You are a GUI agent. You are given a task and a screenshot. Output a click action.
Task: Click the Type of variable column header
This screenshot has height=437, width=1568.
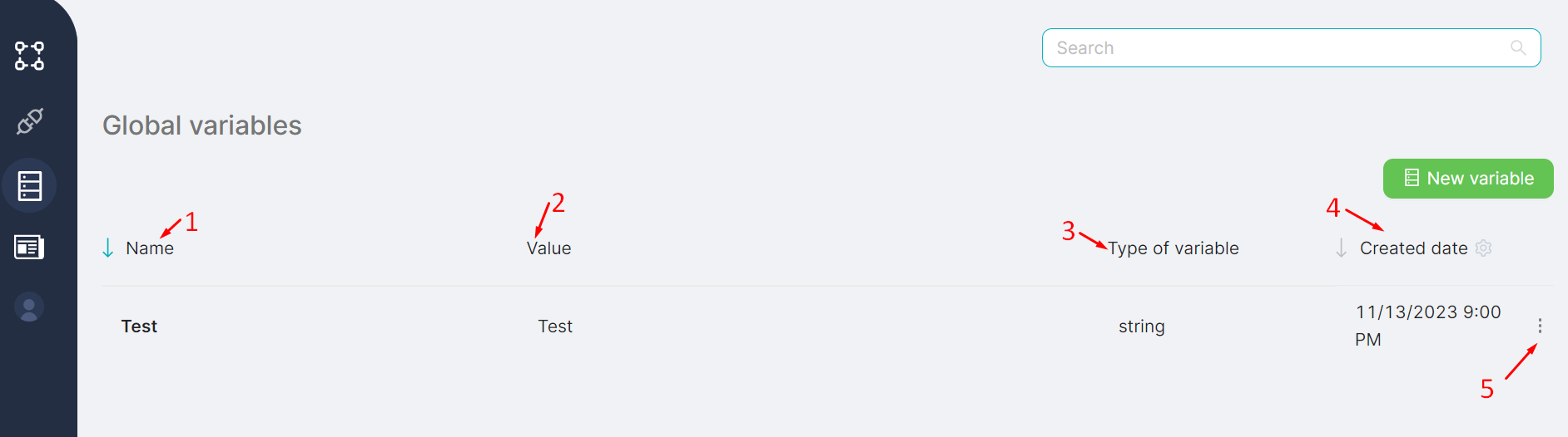[1173, 248]
